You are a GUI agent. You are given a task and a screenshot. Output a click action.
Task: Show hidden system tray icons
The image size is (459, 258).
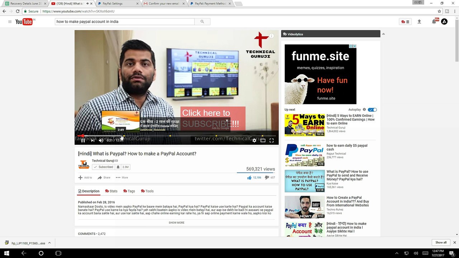click(x=397, y=253)
